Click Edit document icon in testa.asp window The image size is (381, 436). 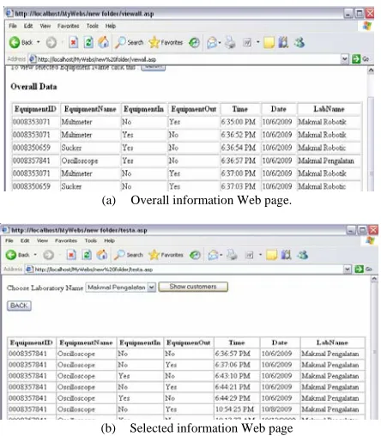(249, 255)
